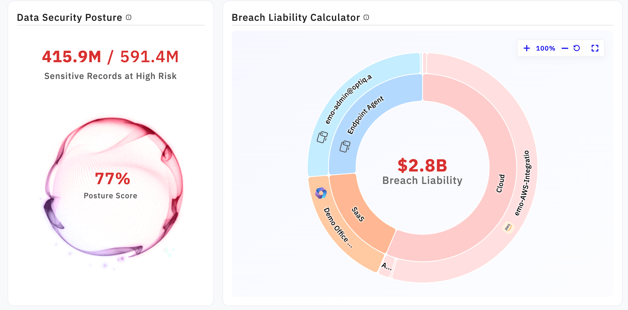
Task: Click the 100% zoom level indicator
Action: tap(545, 48)
